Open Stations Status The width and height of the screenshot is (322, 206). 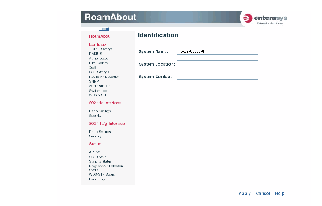100,162
